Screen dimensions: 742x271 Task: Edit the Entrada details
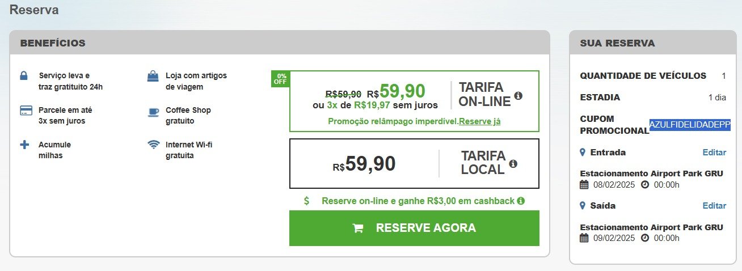click(714, 153)
